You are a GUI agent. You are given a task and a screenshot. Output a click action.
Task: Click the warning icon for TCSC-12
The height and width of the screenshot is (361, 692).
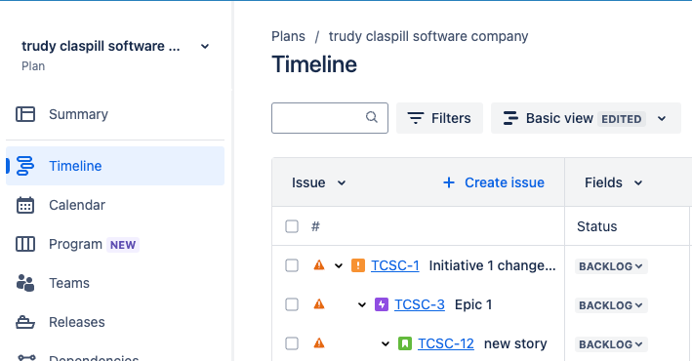coord(318,342)
